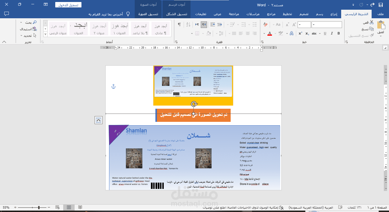
Task: Click the Change Case (Aa) button
Action: (278, 25)
